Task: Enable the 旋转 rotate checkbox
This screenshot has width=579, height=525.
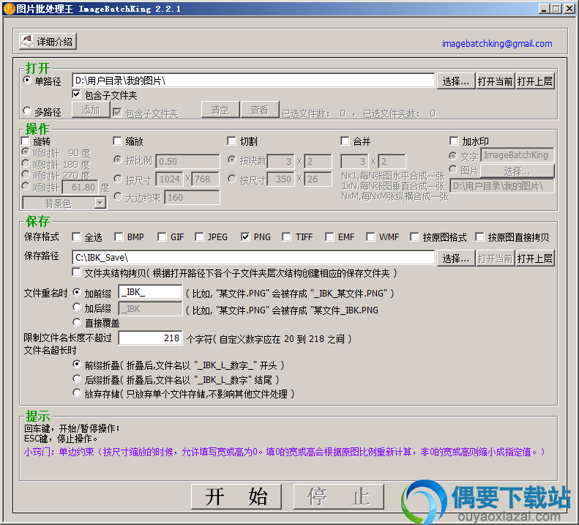Action: pos(26,141)
